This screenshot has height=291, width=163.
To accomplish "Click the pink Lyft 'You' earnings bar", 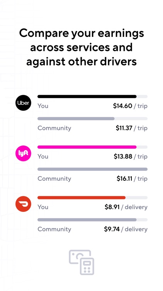I will tap(87, 147).
